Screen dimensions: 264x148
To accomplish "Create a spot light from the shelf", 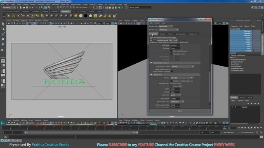I will [23, 16].
